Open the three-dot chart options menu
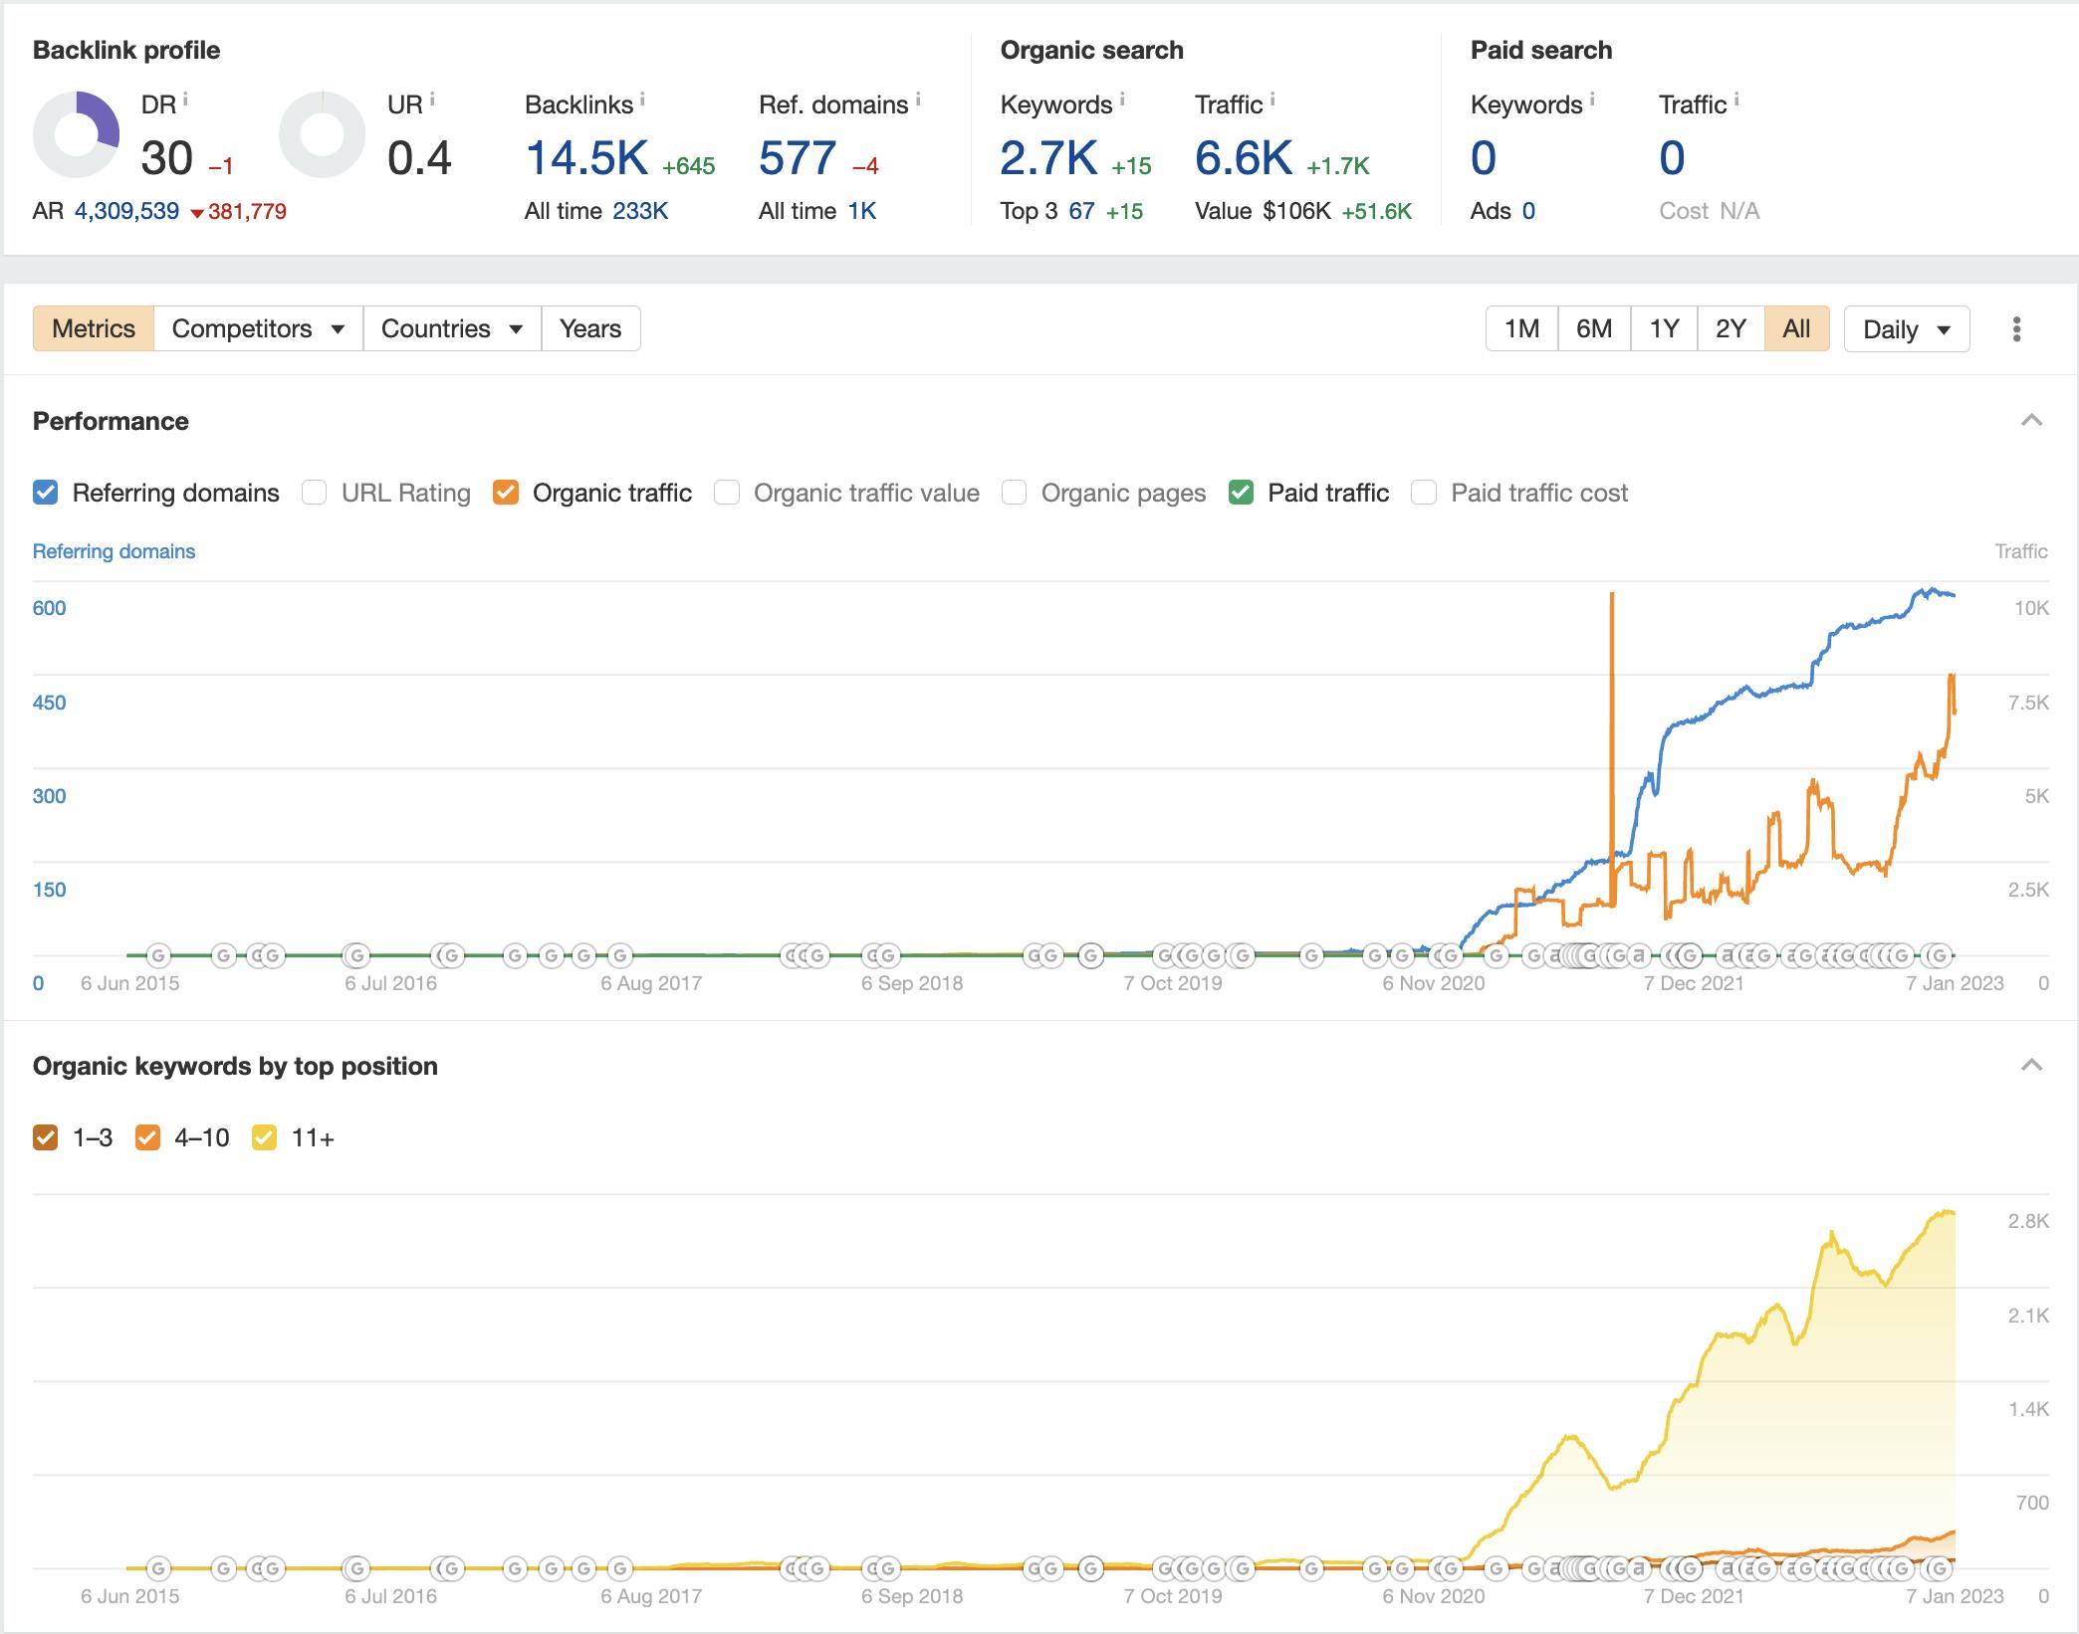 [2016, 329]
